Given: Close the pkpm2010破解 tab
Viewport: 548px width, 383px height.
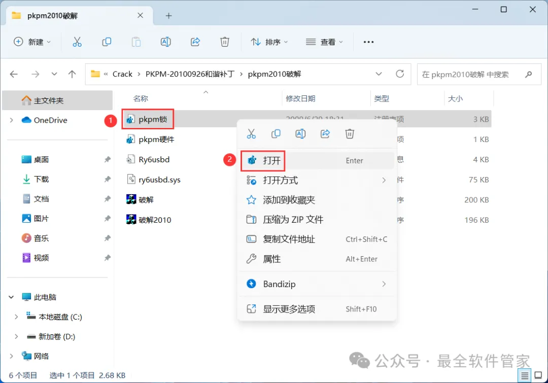Looking at the screenshot, I should tap(140, 15).
